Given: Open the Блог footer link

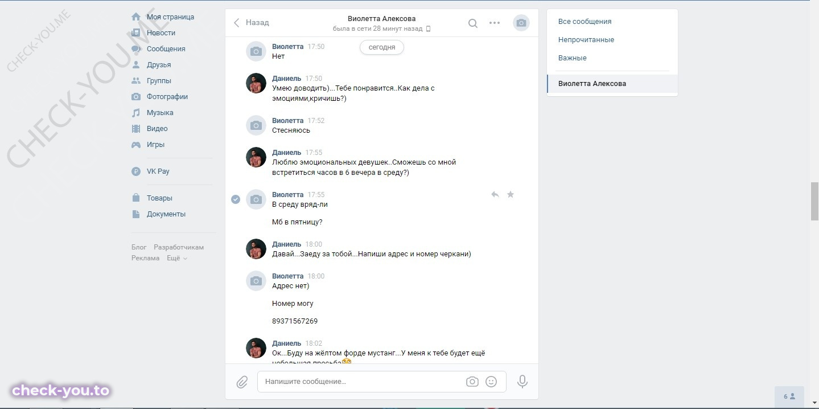Looking at the screenshot, I should 139,247.
